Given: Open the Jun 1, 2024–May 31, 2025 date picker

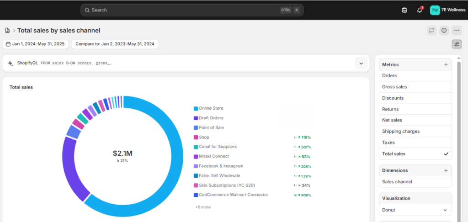Looking at the screenshot, I should click(x=36, y=44).
